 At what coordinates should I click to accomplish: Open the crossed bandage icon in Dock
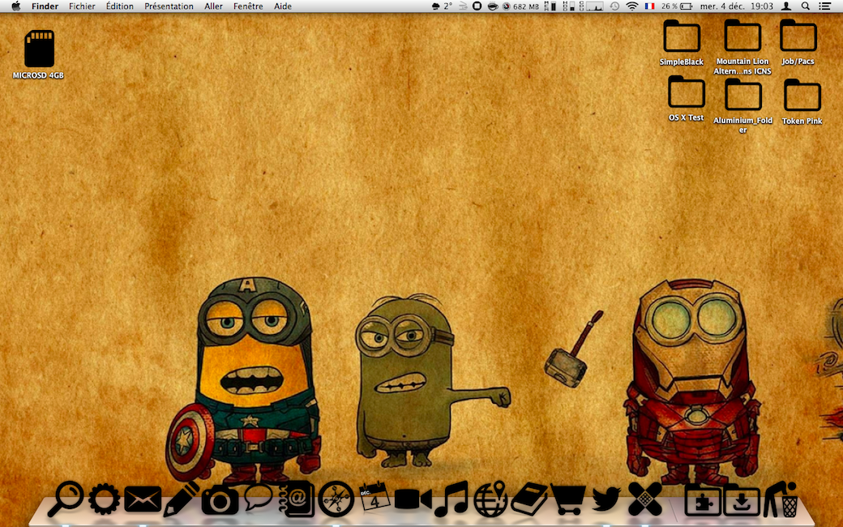pos(645,499)
